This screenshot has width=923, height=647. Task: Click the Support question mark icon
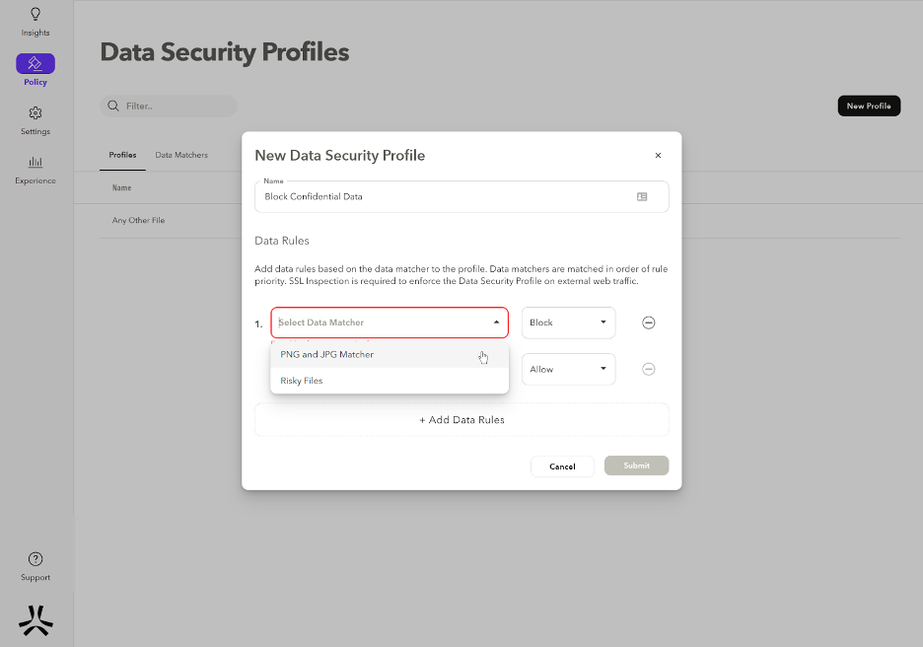[x=35, y=559]
